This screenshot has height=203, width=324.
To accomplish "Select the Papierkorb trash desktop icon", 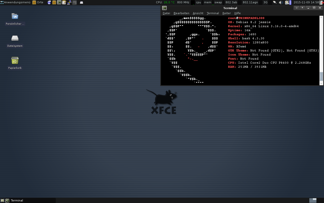I will coord(15,63).
